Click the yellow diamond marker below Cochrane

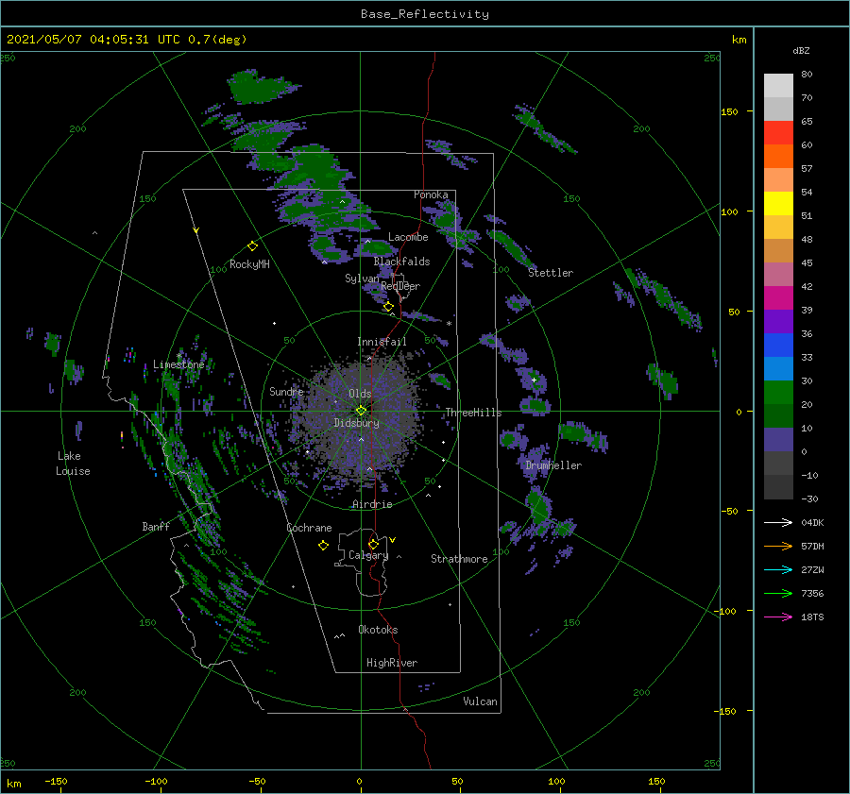(323, 546)
